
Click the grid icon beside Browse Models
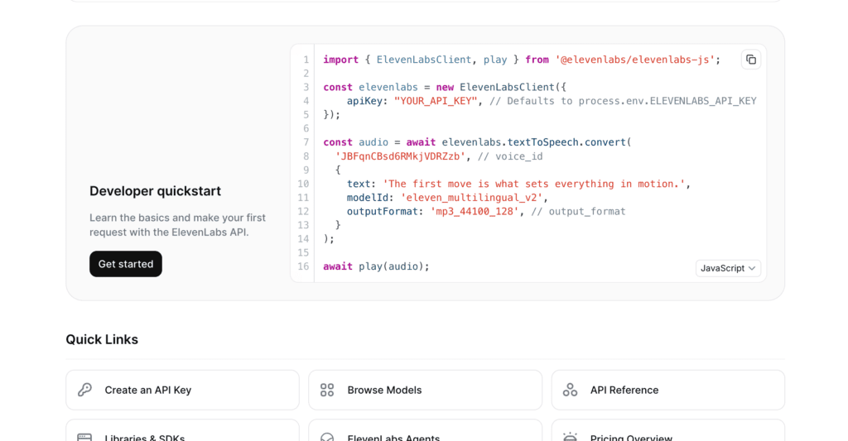(x=327, y=390)
